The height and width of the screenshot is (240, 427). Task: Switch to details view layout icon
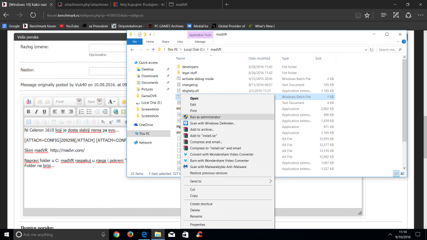[396, 174]
